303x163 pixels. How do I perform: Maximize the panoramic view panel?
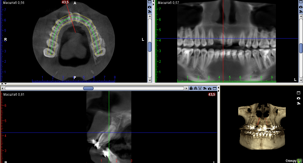point(301,2)
